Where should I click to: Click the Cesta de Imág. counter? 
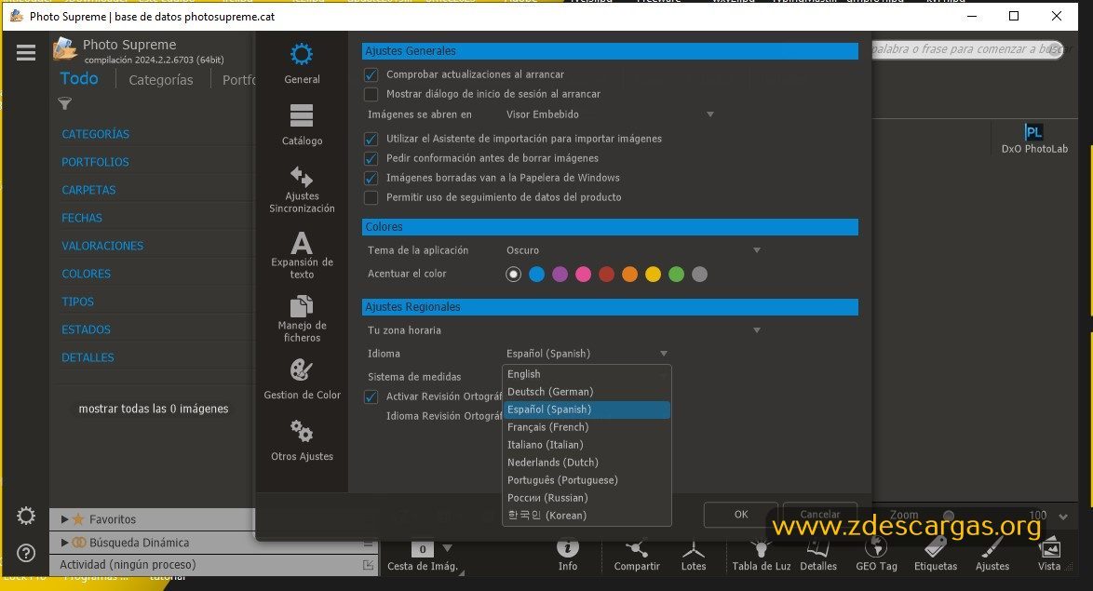[423, 549]
